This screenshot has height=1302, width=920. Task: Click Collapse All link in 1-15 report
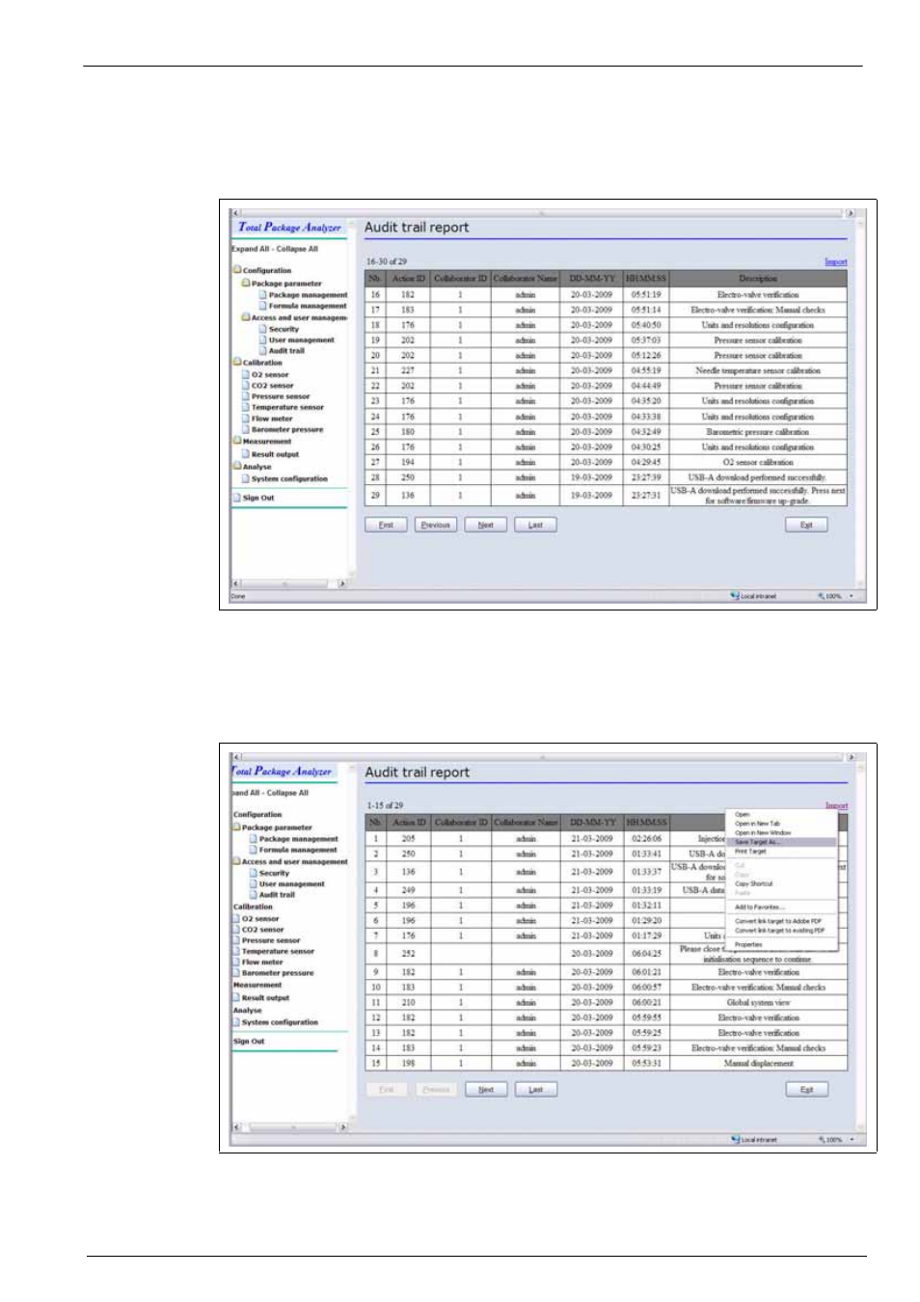(x=287, y=793)
